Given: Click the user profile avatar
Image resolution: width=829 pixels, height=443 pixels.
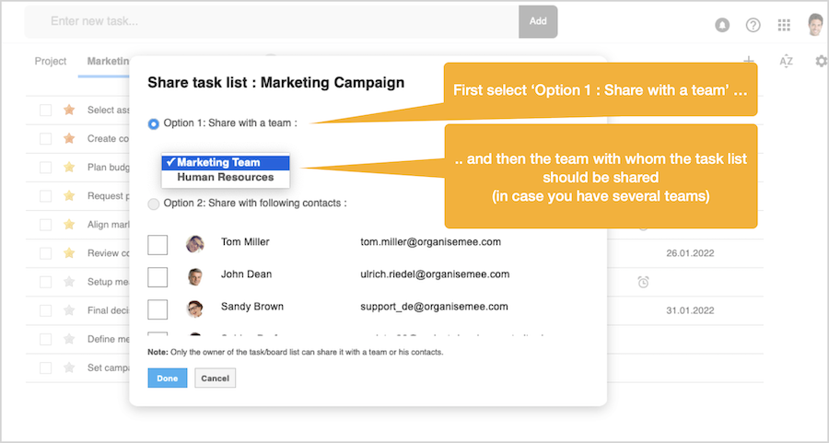Looking at the screenshot, I should (x=815, y=24).
